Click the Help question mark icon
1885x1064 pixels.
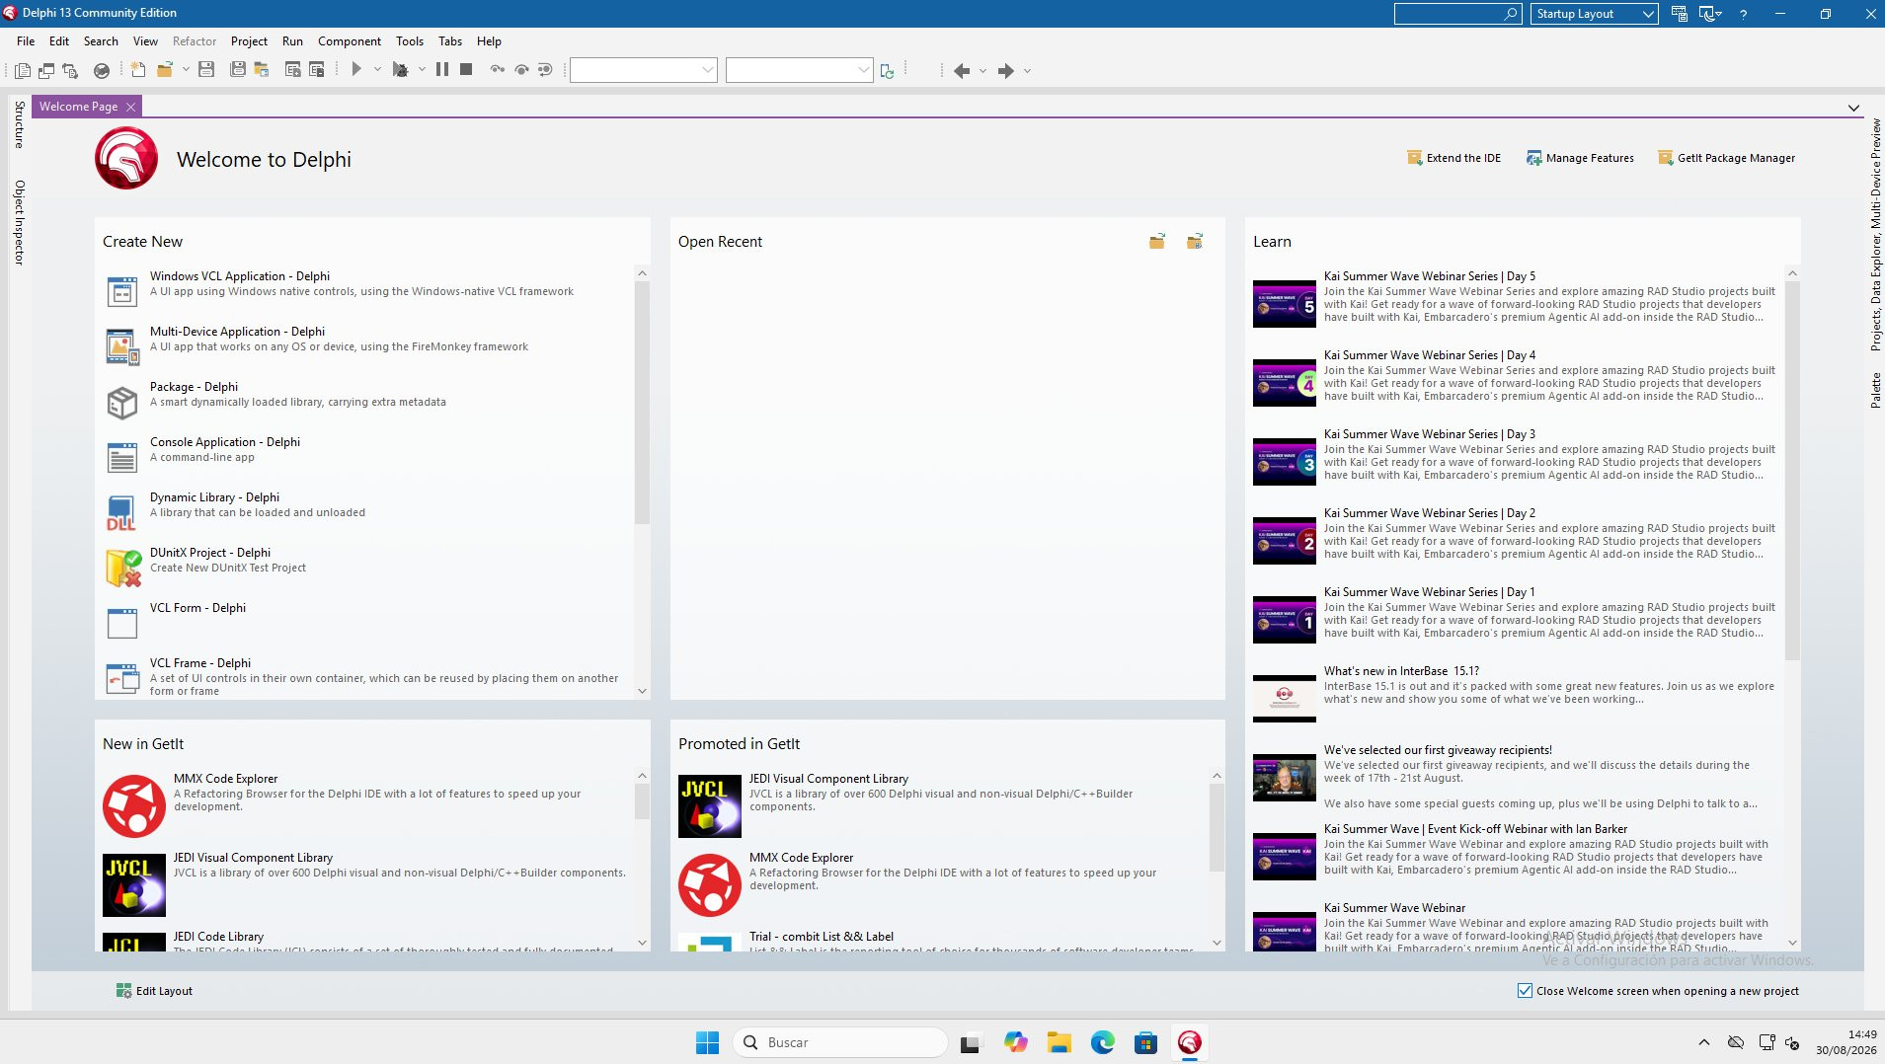click(1744, 14)
